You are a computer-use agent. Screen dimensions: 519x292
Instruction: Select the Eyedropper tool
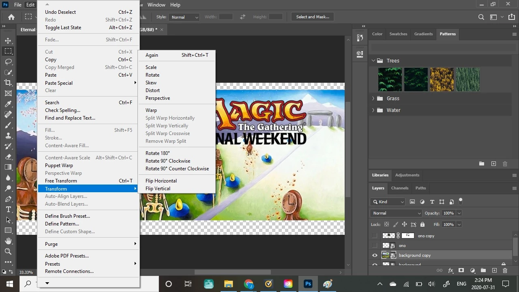(x=8, y=104)
